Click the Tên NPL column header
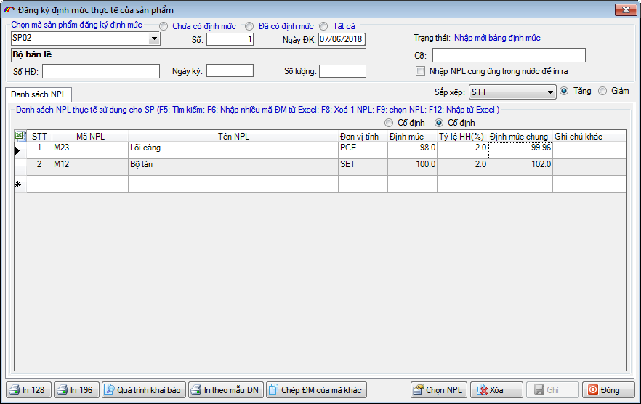The height and width of the screenshot is (404, 641). click(x=233, y=136)
